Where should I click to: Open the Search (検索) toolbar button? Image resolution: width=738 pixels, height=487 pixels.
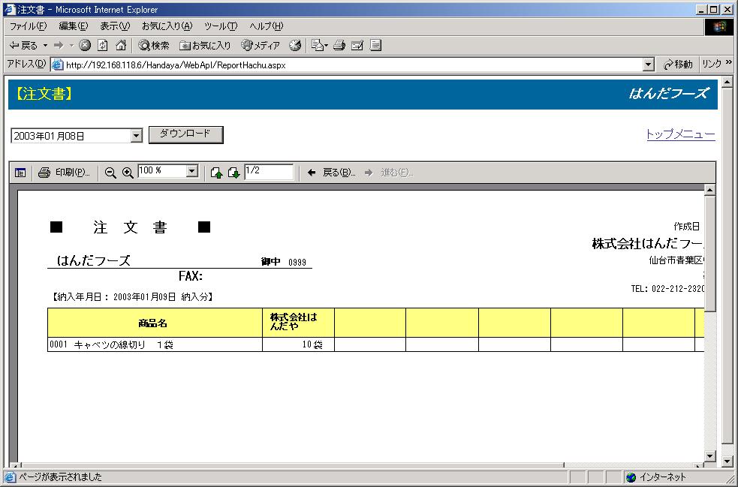tap(154, 45)
